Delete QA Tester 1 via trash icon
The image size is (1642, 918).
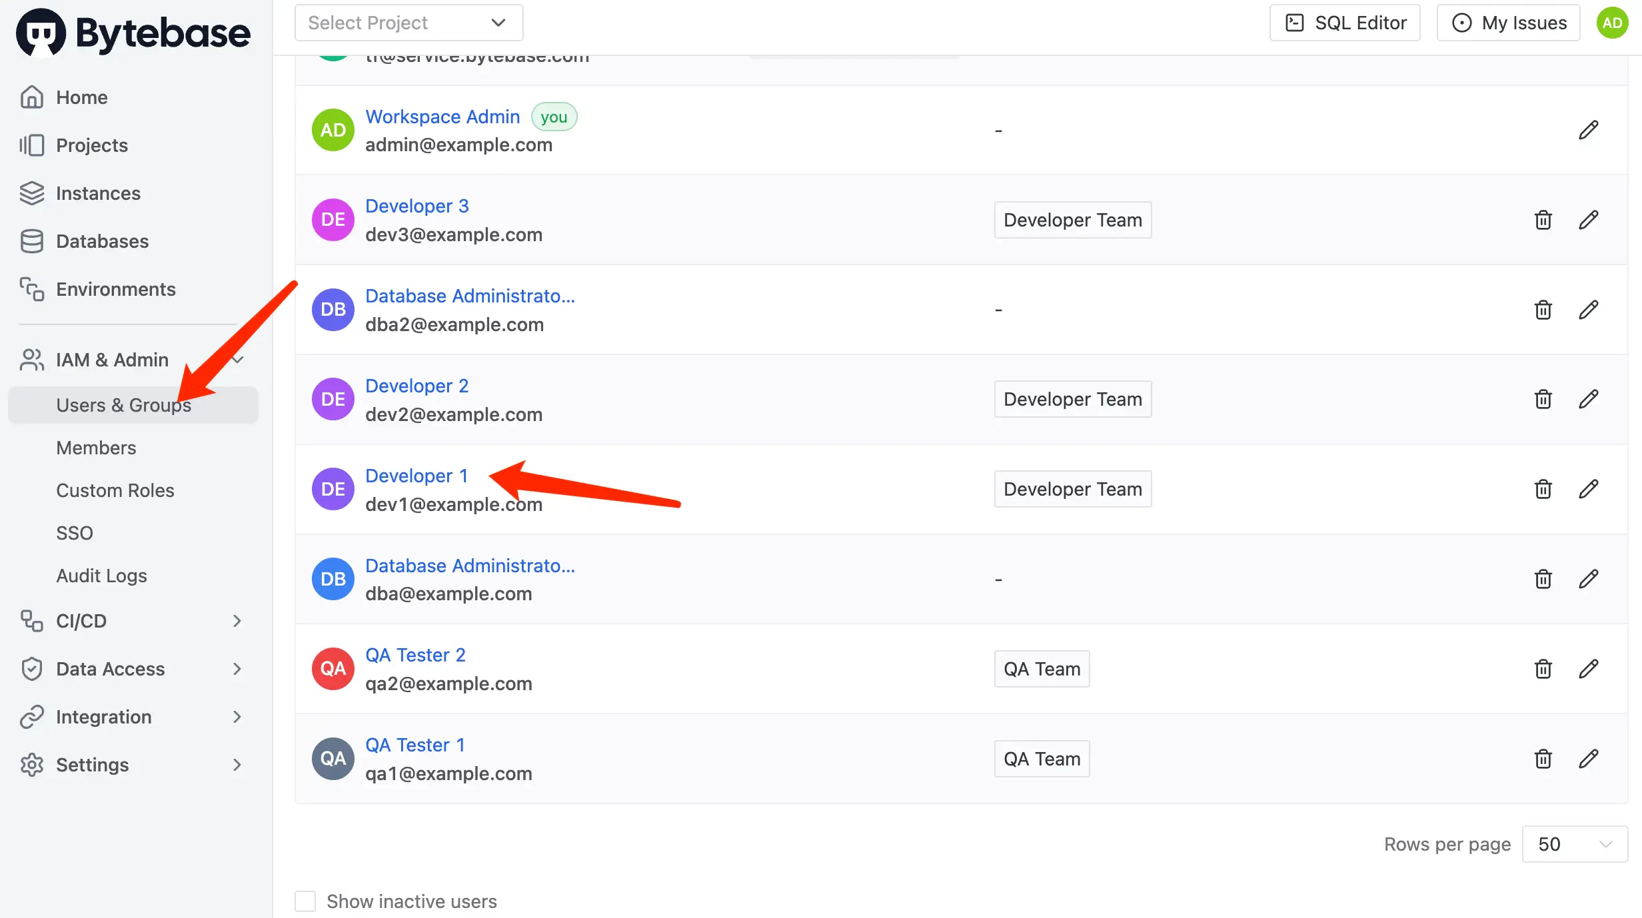[x=1543, y=759]
